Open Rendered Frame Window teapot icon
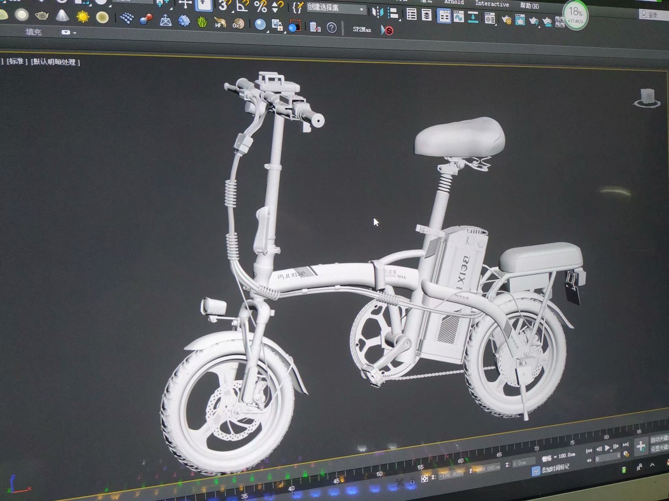Image resolution: width=669 pixels, height=501 pixels. [520, 20]
